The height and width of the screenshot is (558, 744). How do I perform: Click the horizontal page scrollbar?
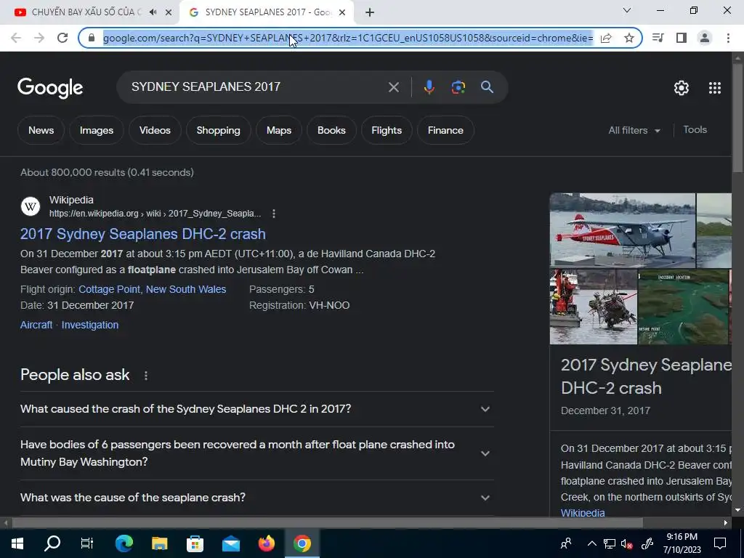[328, 522]
